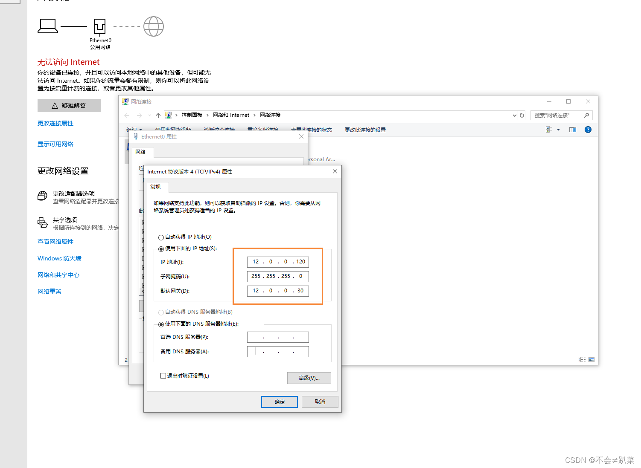
Task: Click into the IP 地址 field
Action: click(278, 262)
